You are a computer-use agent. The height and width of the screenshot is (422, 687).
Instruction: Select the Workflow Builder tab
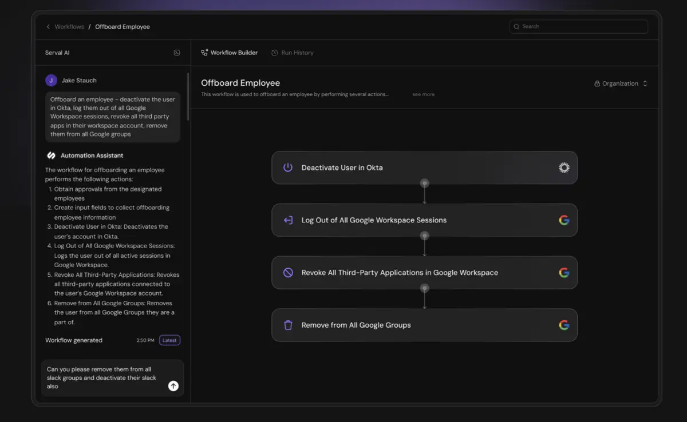(x=229, y=53)
